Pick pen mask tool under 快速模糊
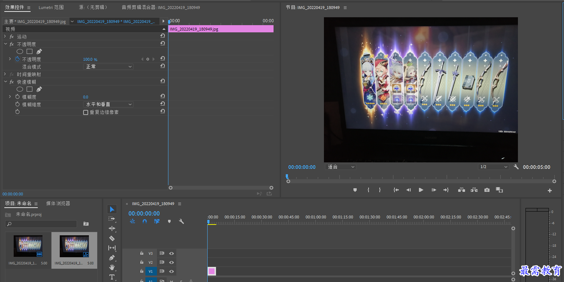 39,89
